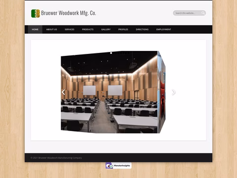Show previous slide with left arrow
237x178 pixels.
coord(63,92)
